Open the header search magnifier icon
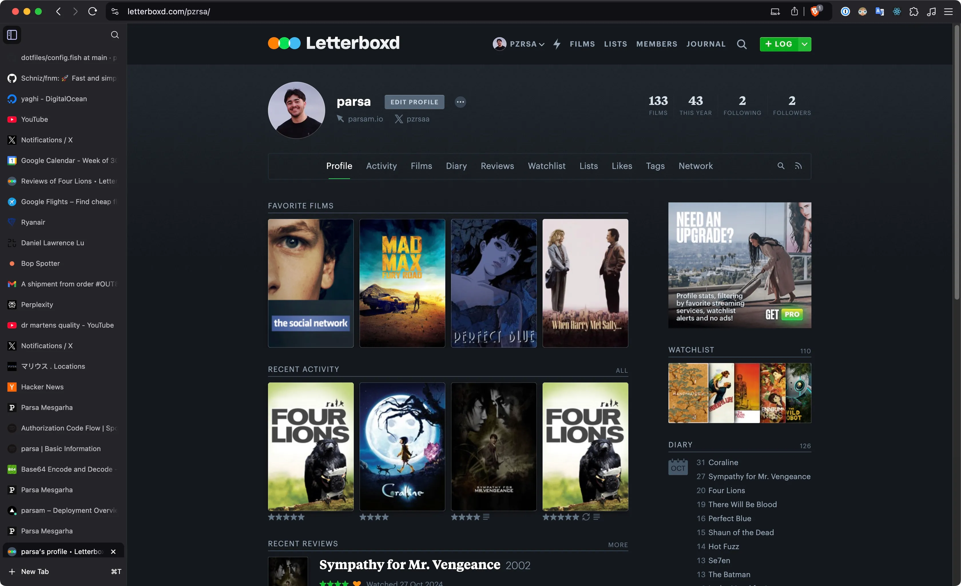The image size is (961, 586). click(741, 44)
